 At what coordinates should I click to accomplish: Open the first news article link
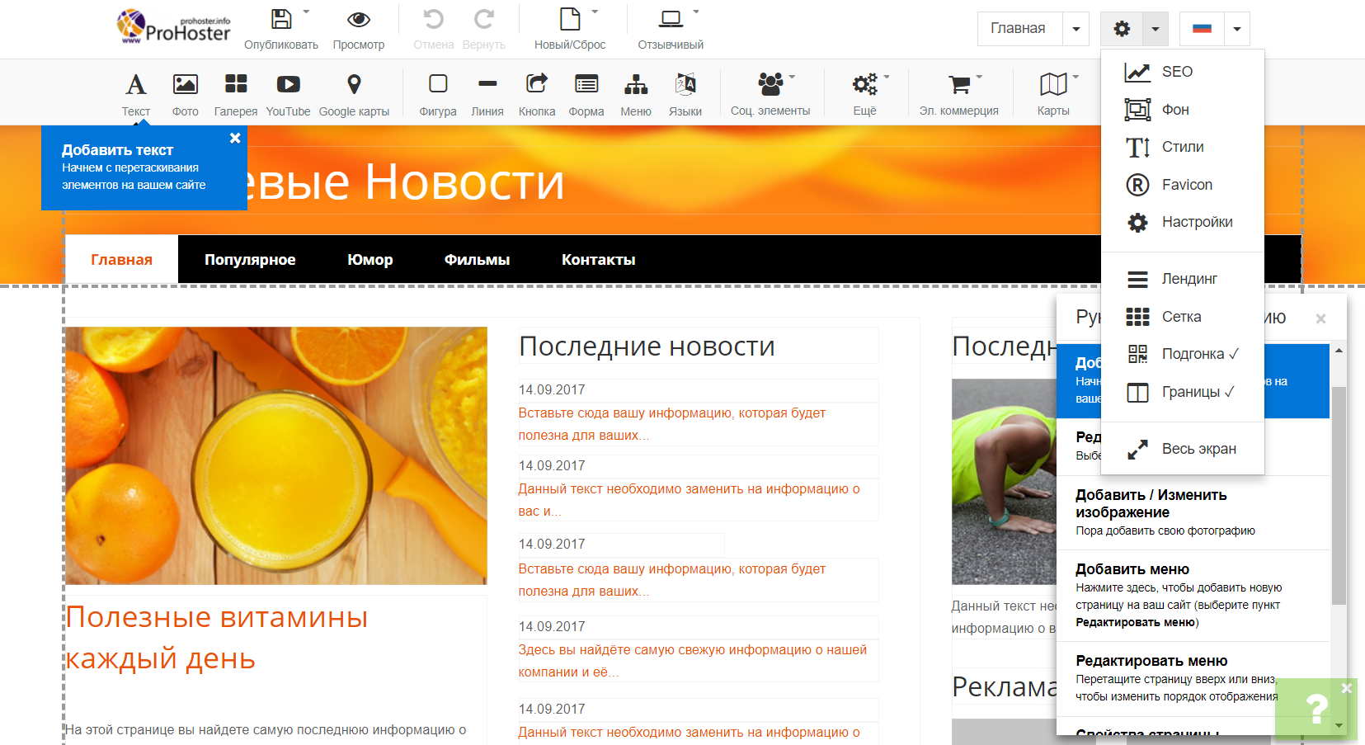[671, 423]
